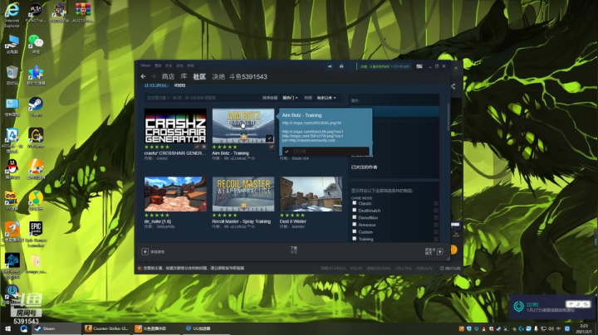Enable the Classic game mode filter
The width and height of the screenshot is (598, 335).
pos(355,203)
